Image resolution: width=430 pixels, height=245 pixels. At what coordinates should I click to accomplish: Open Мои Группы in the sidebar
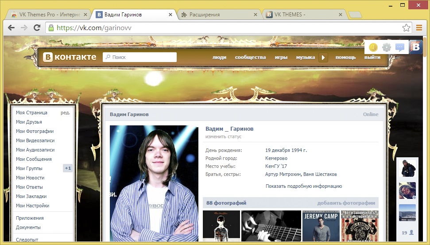29,168
